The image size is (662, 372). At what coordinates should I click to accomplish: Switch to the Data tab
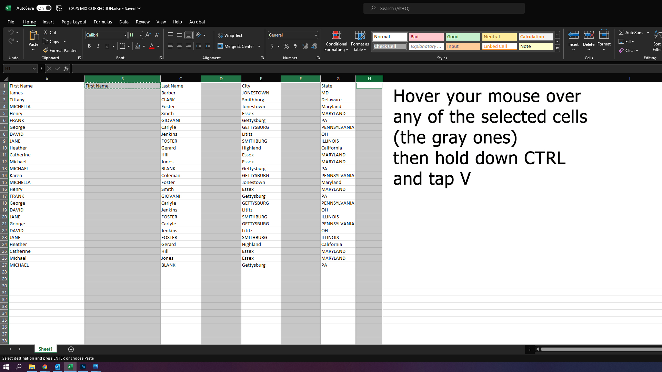124,22
